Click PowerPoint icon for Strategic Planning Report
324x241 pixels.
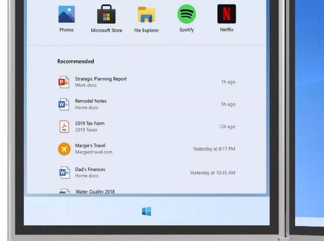coord(64,82)
